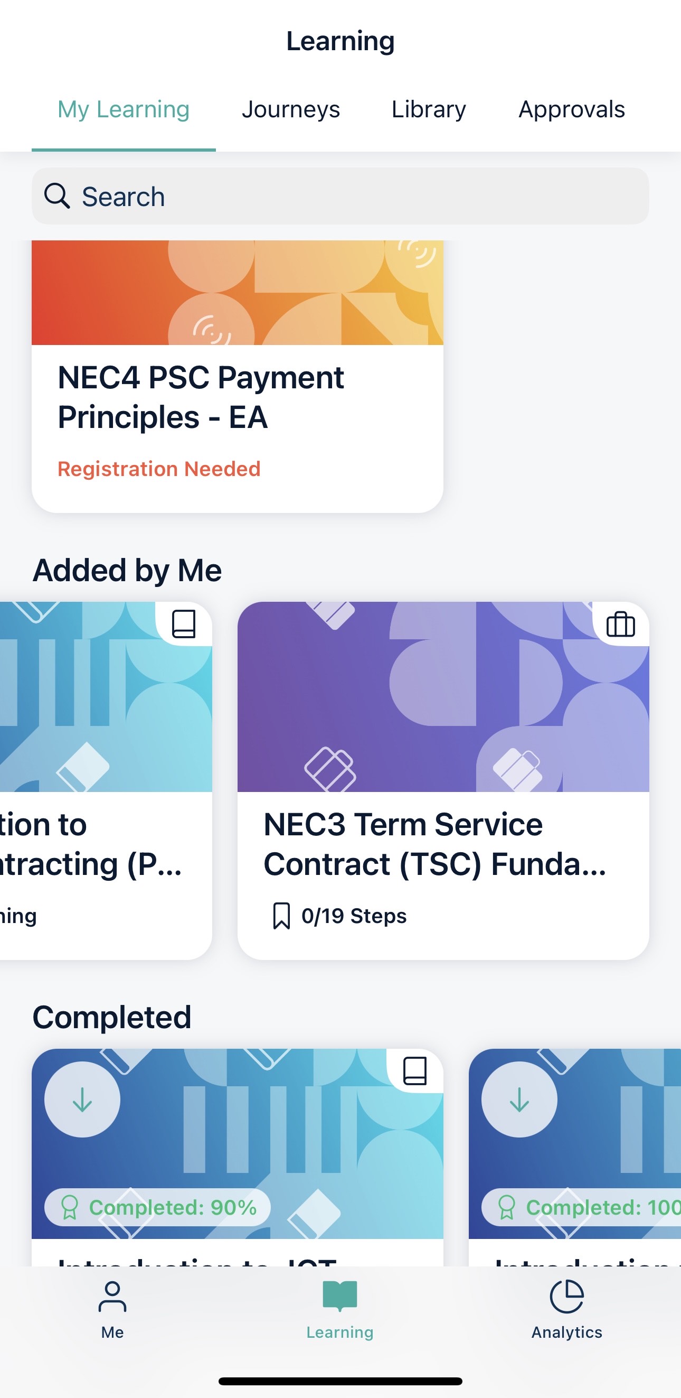Switch to the Library tab
The width and height of the screenshot is (681, 1398).
tap(429, 109)
